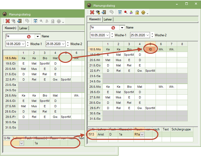Click the graduation cap star icon in the front toolbar
The height and width of the screenshot is (156, 201).
(98, 12)
